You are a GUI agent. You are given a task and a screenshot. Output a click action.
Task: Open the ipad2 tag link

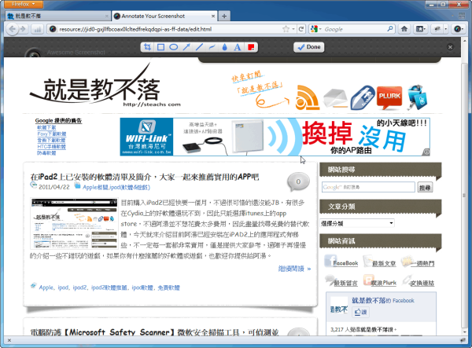pyautogui.click(x=79, y=288)
